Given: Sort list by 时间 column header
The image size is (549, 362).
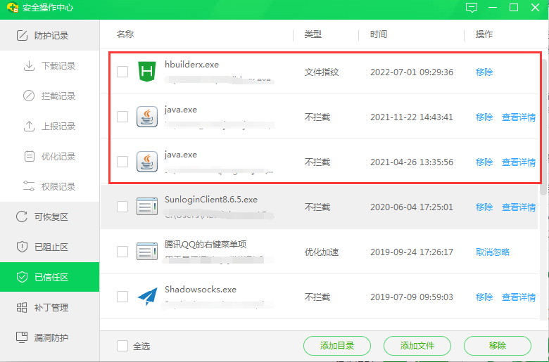Looking at the screenshot, I should click(x=379, y=34).
